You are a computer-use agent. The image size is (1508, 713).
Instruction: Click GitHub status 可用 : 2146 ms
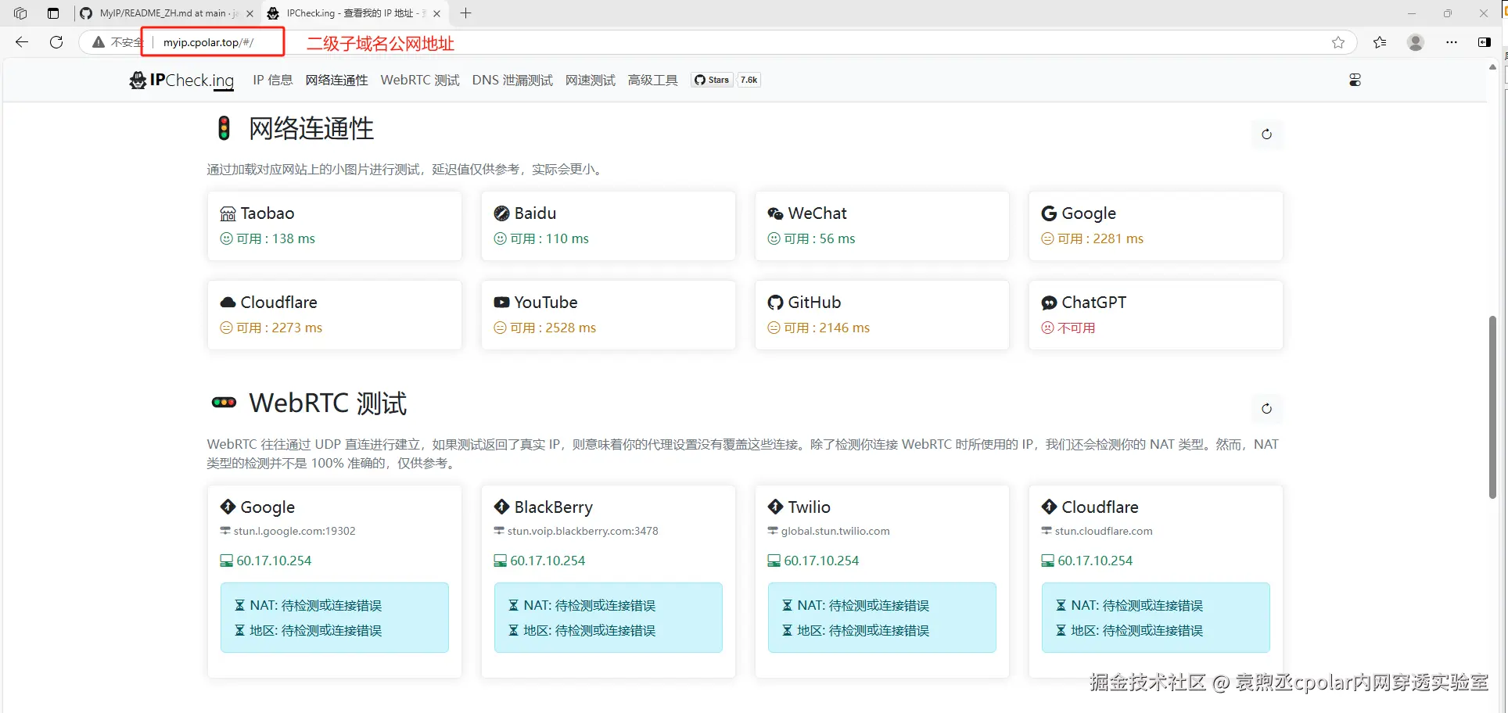pyautogui.click(x=818, y=328)
